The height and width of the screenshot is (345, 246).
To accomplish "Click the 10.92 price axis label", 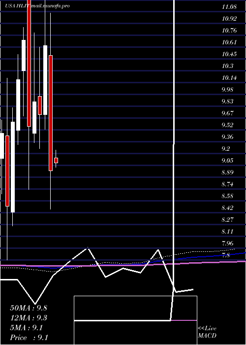I will click(x=229, y=19).
